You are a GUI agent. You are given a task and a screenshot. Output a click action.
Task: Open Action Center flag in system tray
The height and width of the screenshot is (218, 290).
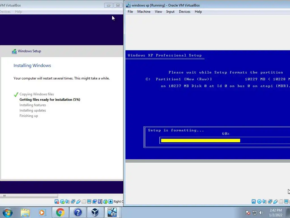point(248,213)
